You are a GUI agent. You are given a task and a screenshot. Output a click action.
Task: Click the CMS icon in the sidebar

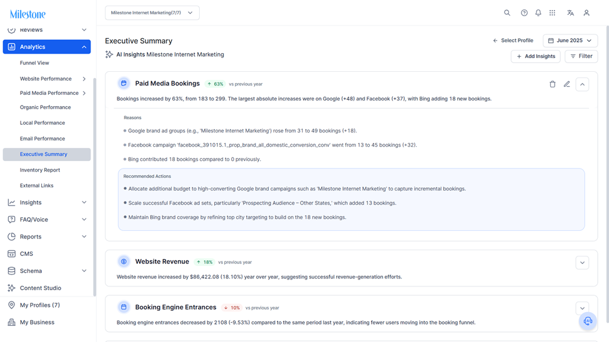click(12, 253)
